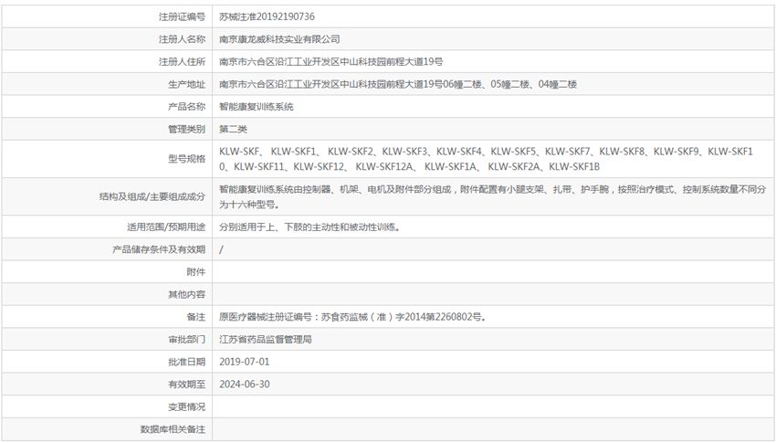This screenshot has height=443, width=776.
Task: Select the 变更情况 label
Action: pyautogui.click(x=186, y=406)
